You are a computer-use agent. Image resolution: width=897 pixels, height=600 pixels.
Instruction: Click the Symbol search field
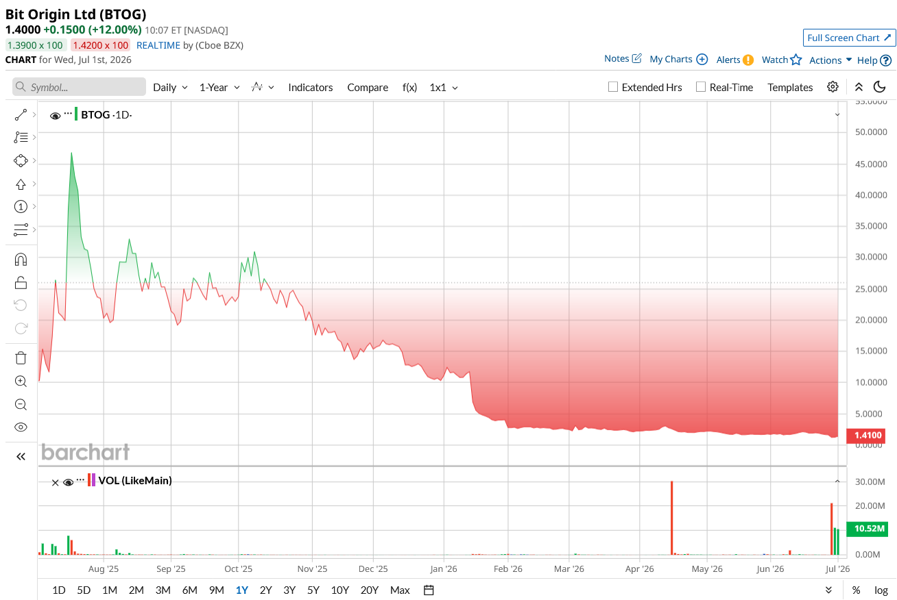[79, 87]
